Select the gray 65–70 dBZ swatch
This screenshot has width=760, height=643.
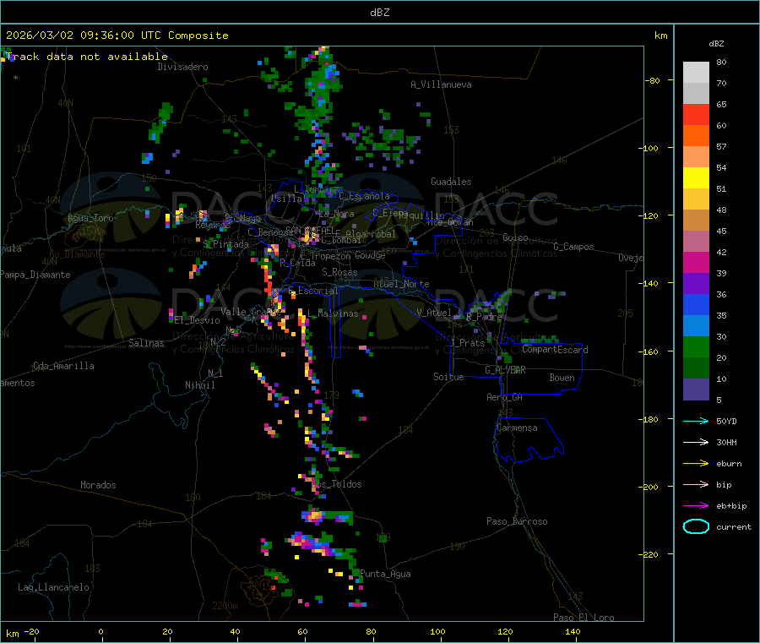click(x=696, y=94)
